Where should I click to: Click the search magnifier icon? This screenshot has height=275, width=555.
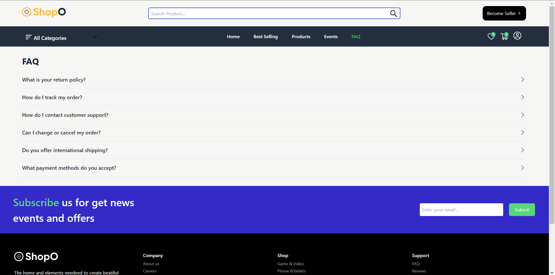[x=393, y=13]
